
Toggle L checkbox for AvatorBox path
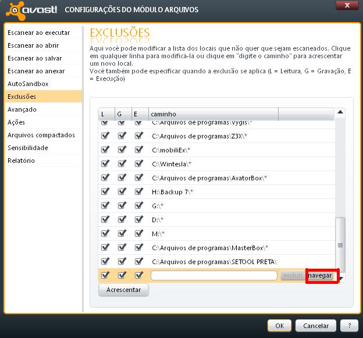click(x=105, y=177)
